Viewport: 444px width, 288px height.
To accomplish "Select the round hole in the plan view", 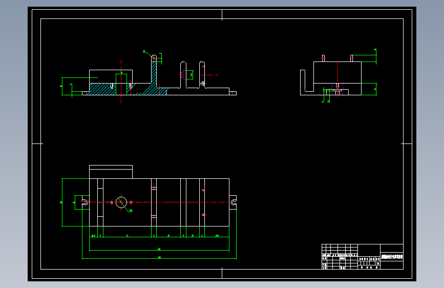I will pos(121,202).
